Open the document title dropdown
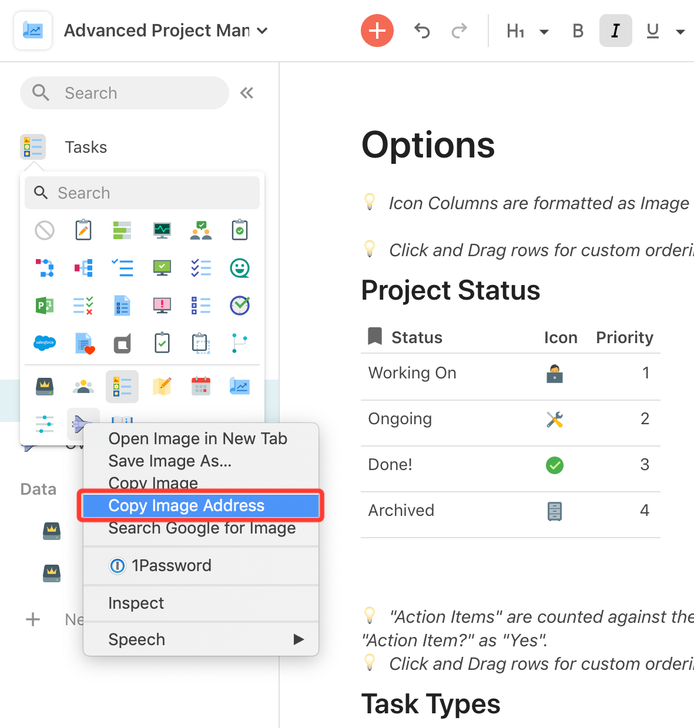This screenshot has width=694, height=728. point(262,31)
